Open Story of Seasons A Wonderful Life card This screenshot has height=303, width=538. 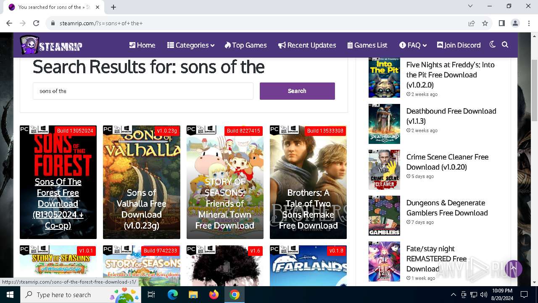[58, 266]
